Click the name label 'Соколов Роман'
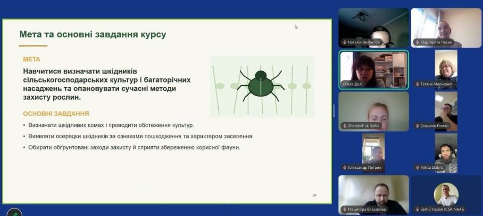This screenshot has height=216, width=483. [x=434, y=126]
